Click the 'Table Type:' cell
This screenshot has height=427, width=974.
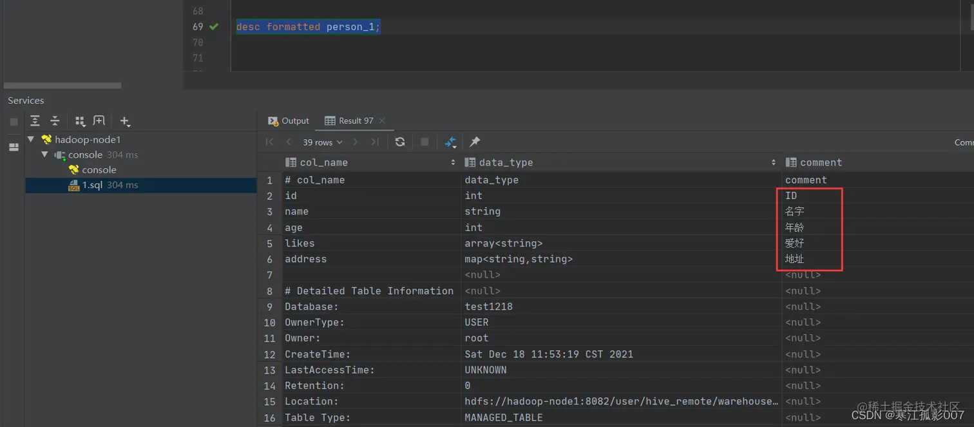[x=371, y=417]
